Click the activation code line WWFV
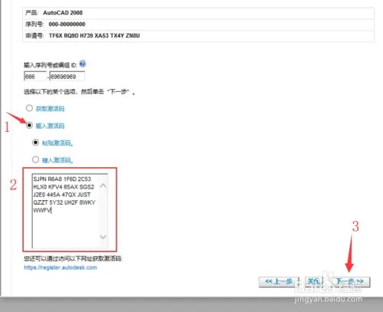 42,211
